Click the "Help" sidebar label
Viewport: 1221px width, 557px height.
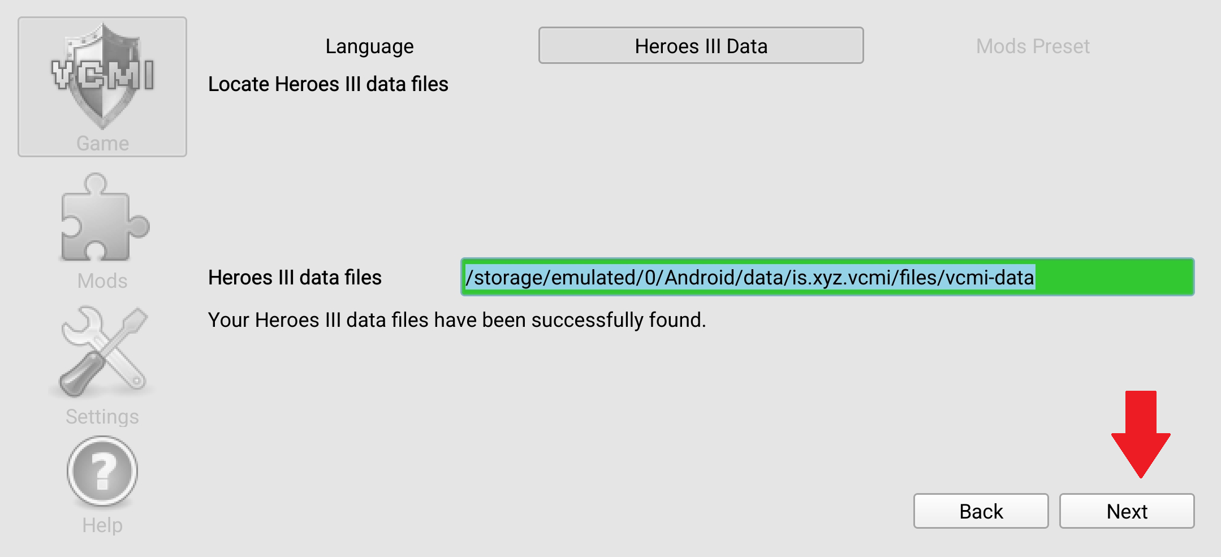tap(102, 525)
